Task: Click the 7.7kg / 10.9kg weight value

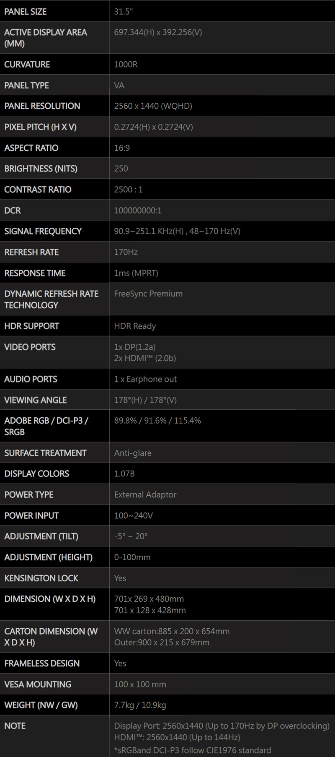Action: coord(140,705)
